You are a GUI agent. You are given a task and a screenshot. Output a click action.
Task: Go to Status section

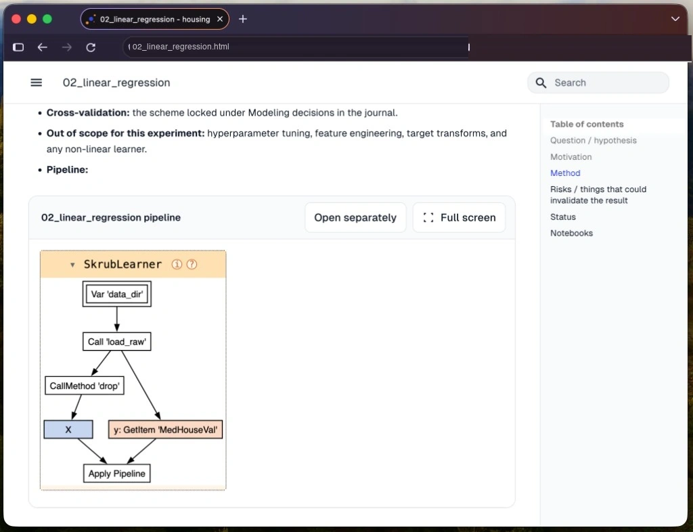coord(562,217)
